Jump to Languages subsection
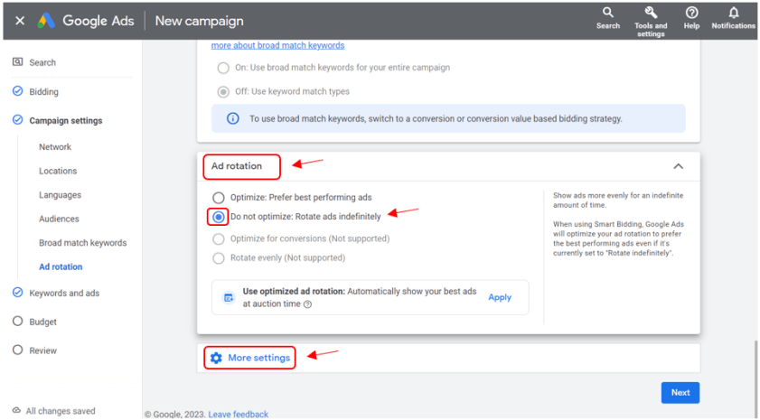760x420 pixels. (61, 195)
